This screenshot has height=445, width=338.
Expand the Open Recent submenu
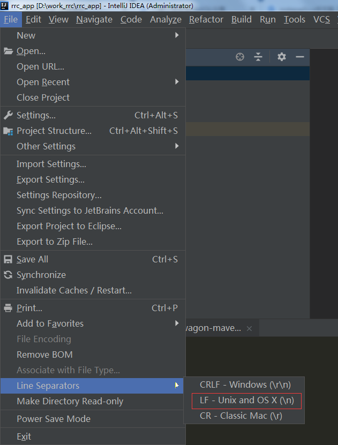43,82
